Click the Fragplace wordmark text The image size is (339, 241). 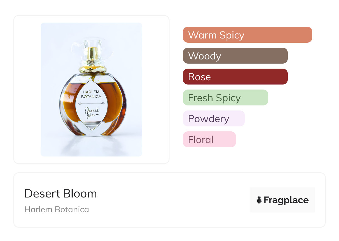pos(286,200)
